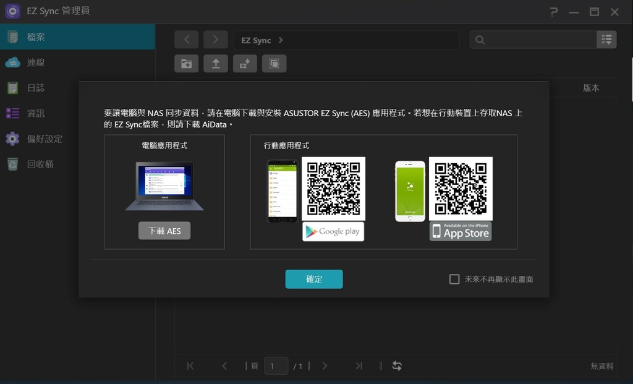Create a new folder with toolbar icon
Screen dimensions: 633x384
point(187,64)
